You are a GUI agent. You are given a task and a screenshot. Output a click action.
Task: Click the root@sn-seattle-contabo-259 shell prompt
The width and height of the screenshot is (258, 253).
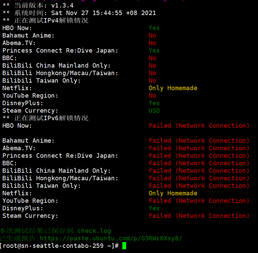(59, 246)
